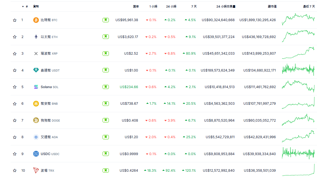This screenshot has width=320, height=178.
Task: Click the Dogecoin DOGE coin logo
Action: (x=36, y=120)
